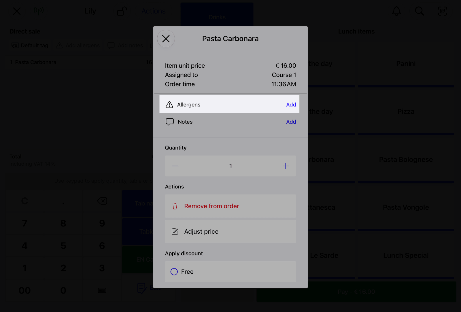Click the pencil edit icon
Image resolution: width=461 pixels, height=312 pixels.
click(175, 232)
